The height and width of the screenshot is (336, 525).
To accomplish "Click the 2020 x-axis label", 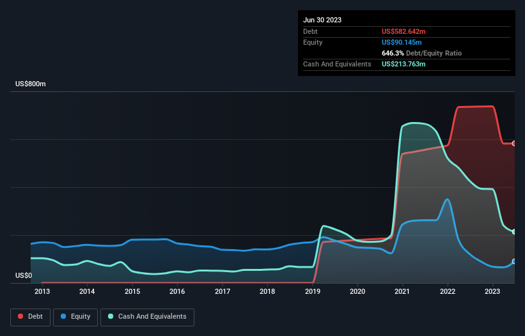I will (357, 291).
